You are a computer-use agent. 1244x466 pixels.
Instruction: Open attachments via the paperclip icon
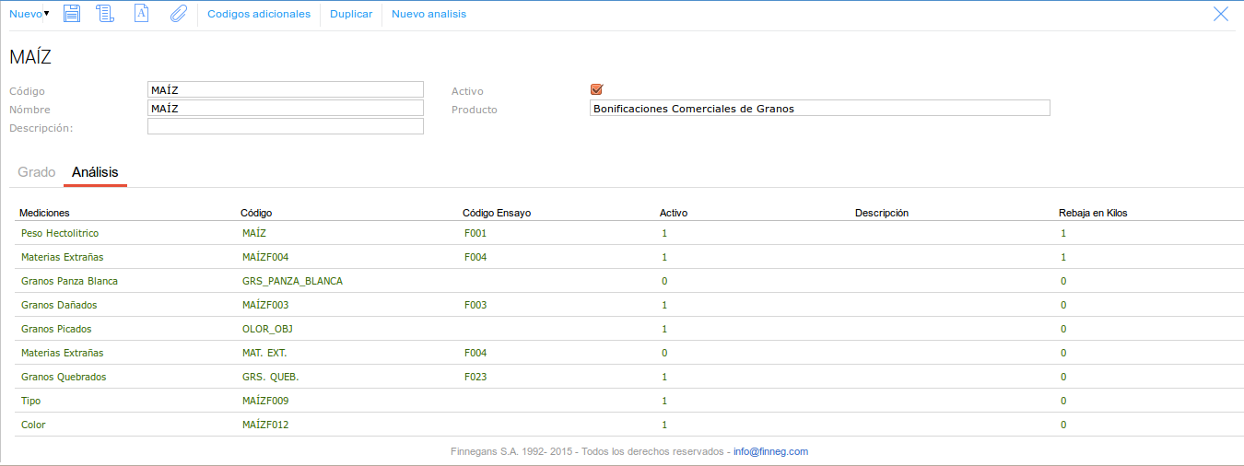pyautogui.click(x=178, y=14)
